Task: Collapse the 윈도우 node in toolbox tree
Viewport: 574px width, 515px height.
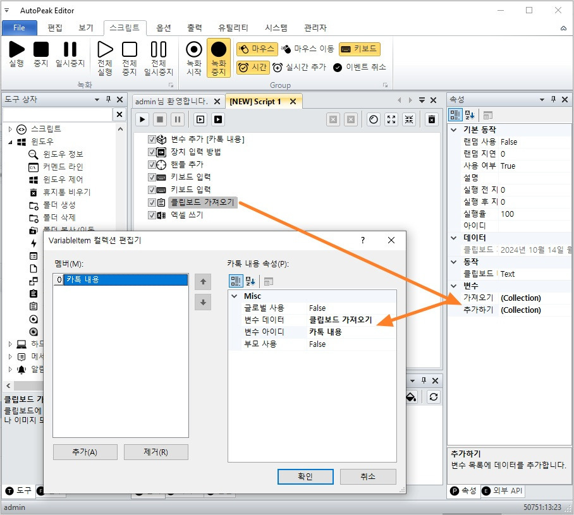Action: coord(10,142)
